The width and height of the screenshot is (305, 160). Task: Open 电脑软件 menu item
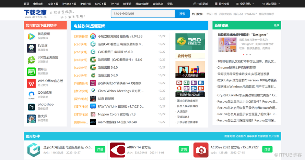(38, 4)
